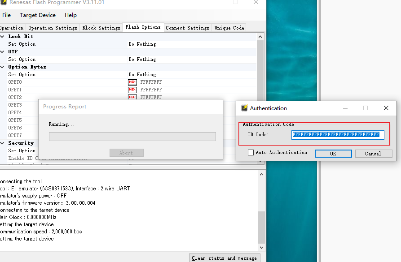Click the log panel scrollbar down arrow
The height and width of the screenshot is (262, 401).
pyautogui.click(x=261, y=248)
